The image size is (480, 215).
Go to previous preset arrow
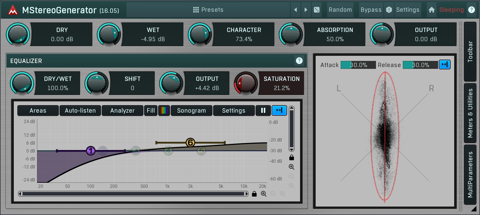[x=296, y=10]
